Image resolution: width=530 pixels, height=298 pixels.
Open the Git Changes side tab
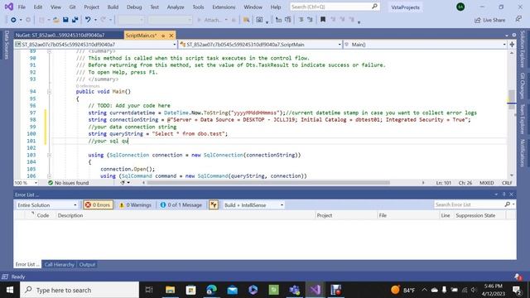tap(523, 86)
